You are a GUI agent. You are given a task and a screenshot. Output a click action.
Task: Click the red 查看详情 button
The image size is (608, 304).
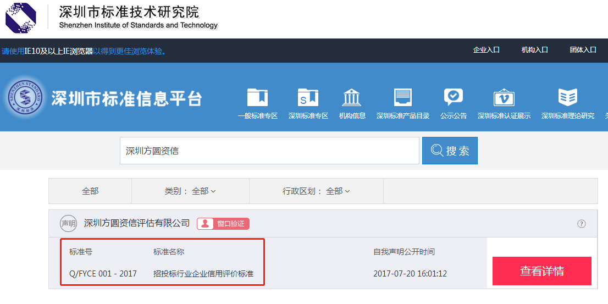pos(541,271)
